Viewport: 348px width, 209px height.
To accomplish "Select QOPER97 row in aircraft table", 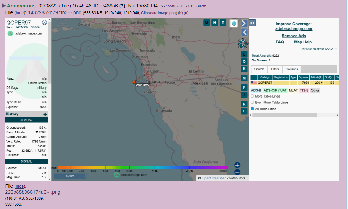I will click(x=294, y=82).
